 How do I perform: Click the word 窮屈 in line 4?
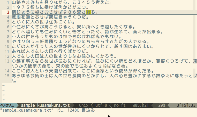click(54, 17)
